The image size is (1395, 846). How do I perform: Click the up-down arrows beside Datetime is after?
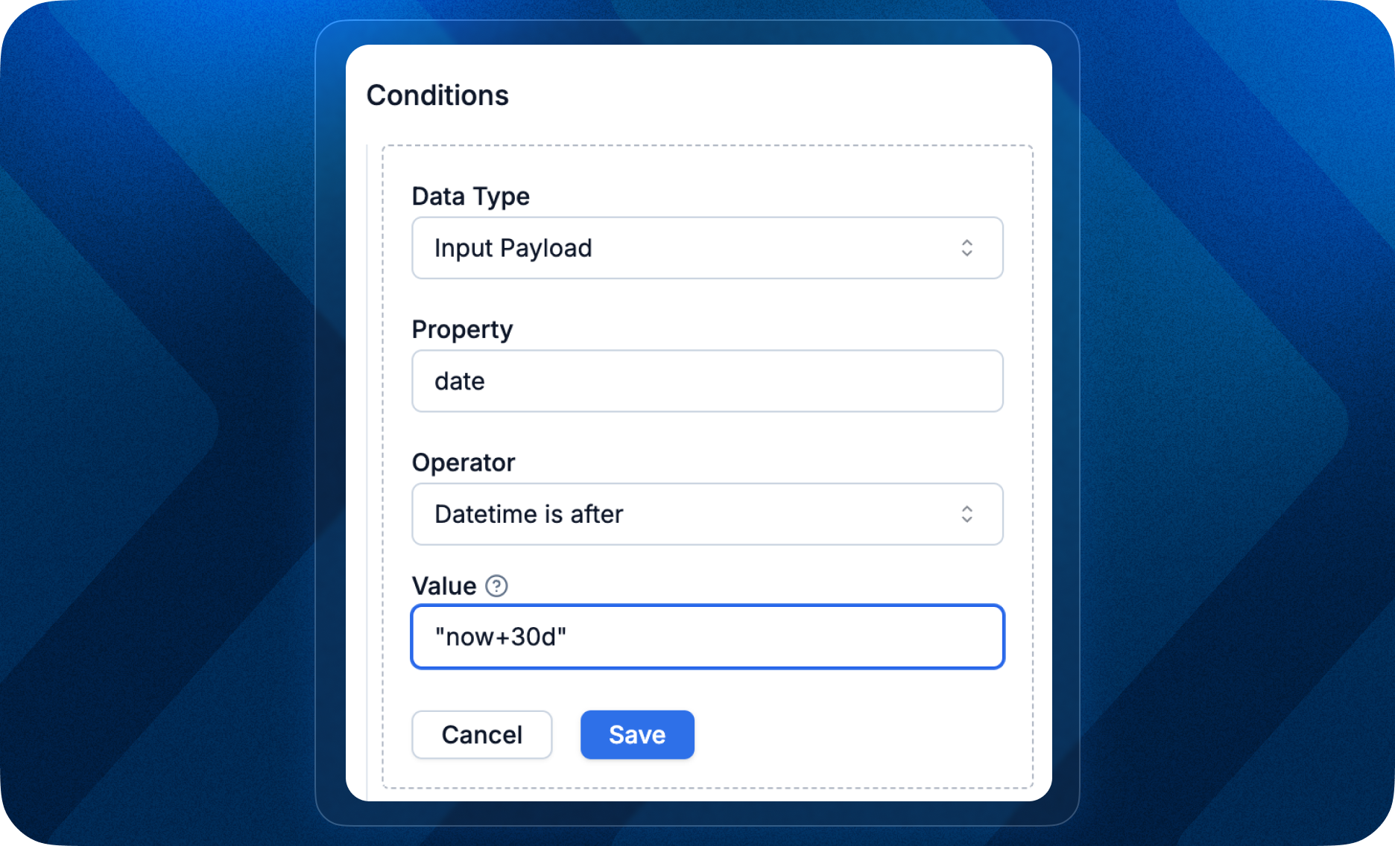point(967,514)
